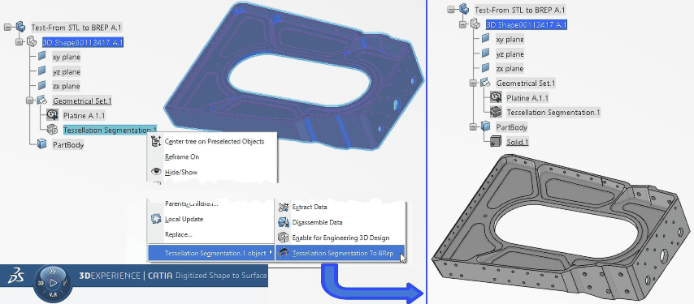This screenshot has height=304, width=694.
Task: Select yz plane in left tree
Action: click(x=67, y=71)
